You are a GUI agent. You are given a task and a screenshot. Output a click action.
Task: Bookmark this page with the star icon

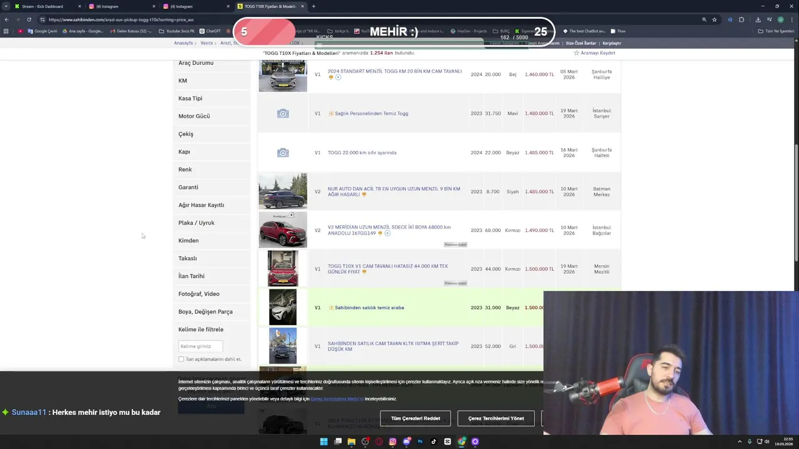pos(715,19)
